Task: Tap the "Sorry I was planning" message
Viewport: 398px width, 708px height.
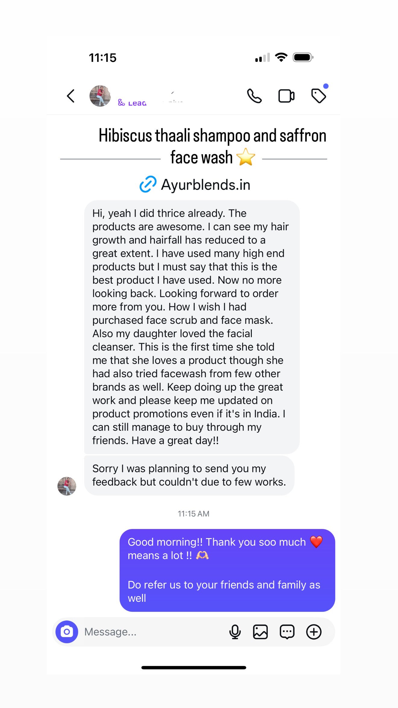Action: pos(189,475)
